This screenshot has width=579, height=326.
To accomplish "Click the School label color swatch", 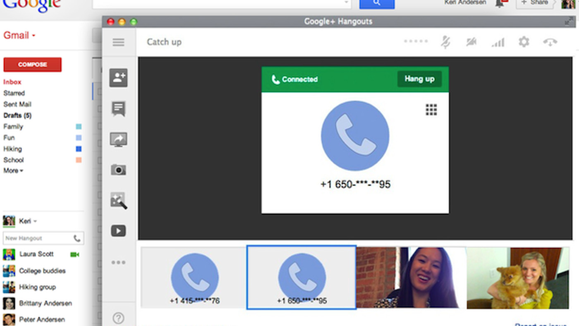I will tap(79, 160).
